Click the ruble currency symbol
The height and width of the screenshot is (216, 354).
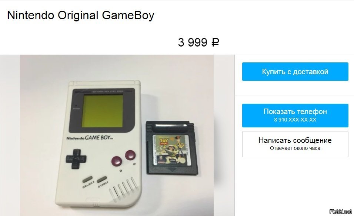[215, 42]
